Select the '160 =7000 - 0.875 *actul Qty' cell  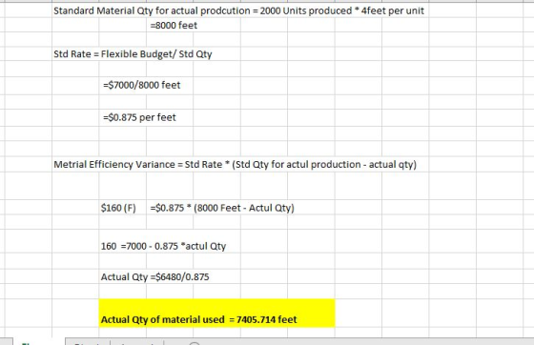pyautogui.click(x=163, y=246)
